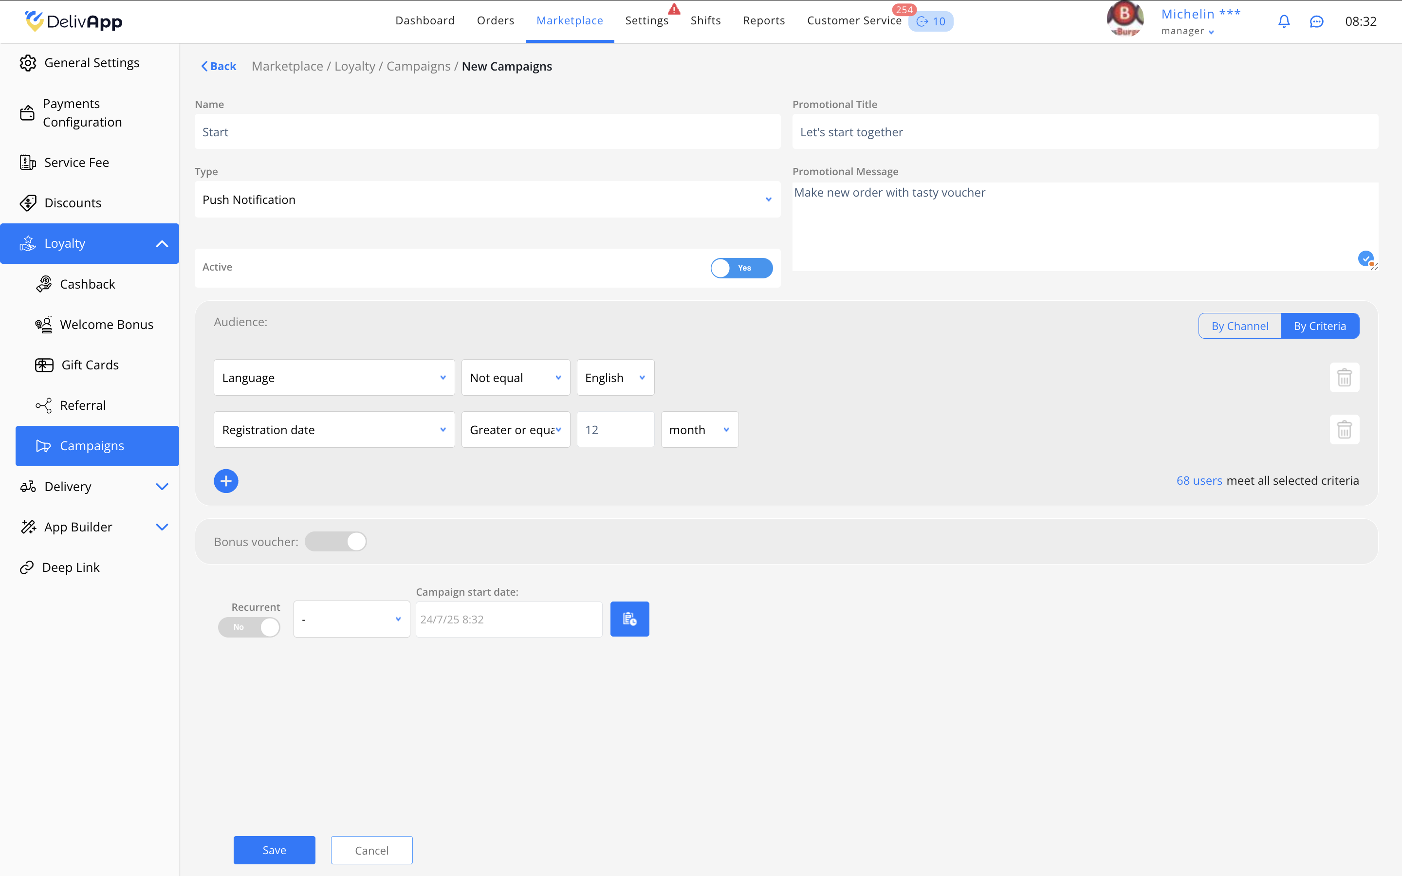
Task: Turn on the Recurrent toggle
Action: click(x=249, y=627)
